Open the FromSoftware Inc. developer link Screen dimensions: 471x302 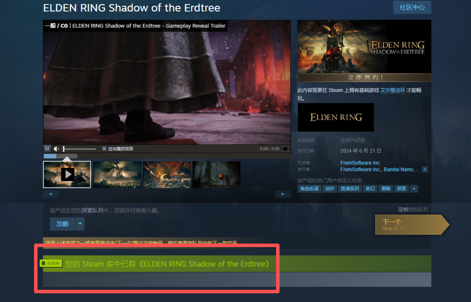[361, 163]
